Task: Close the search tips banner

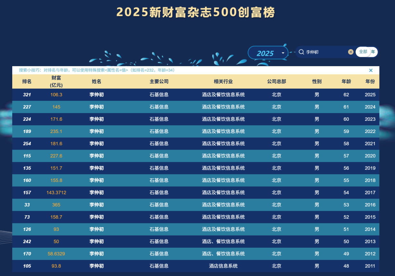Action: pos(371,70)
